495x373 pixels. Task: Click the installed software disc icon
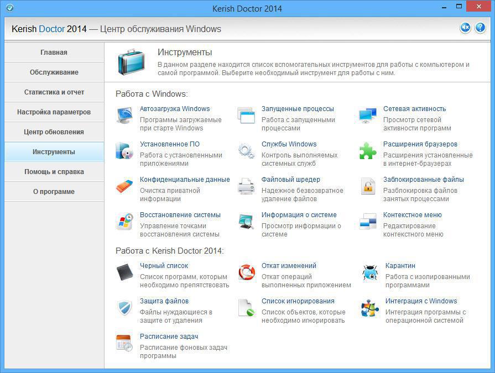[124, 151]
